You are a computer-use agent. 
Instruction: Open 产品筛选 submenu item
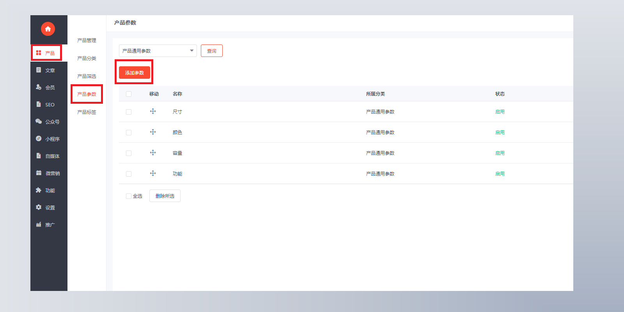(87, 76)
